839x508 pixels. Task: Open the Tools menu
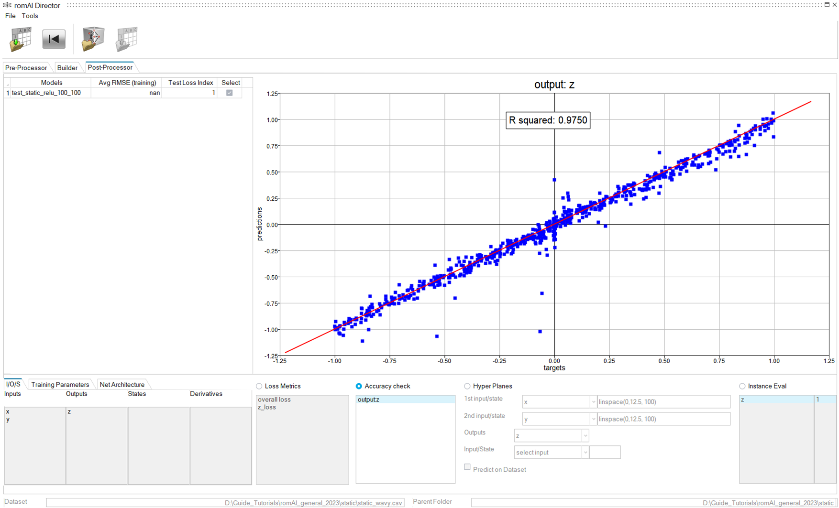point(30,16)
